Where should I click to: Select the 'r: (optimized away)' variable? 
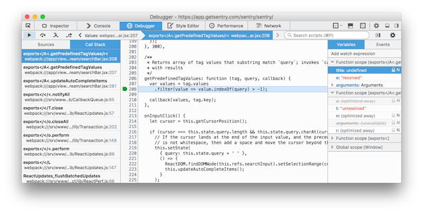364,131
